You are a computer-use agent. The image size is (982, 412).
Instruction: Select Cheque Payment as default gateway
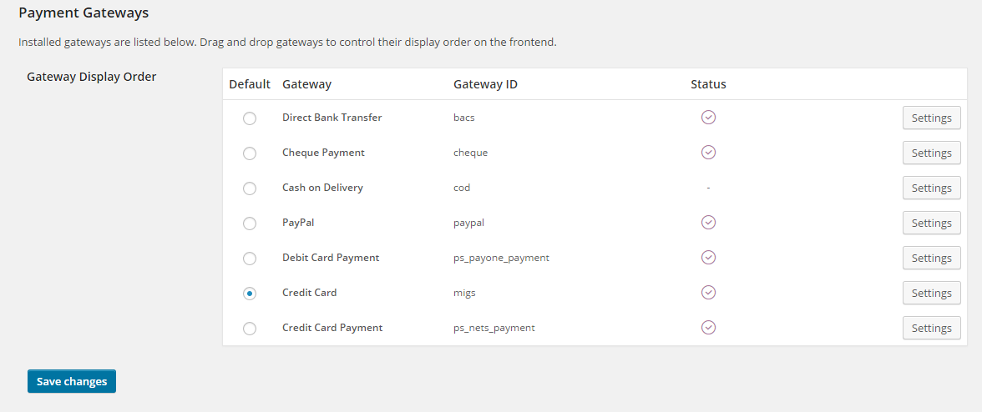pos(250,153)
